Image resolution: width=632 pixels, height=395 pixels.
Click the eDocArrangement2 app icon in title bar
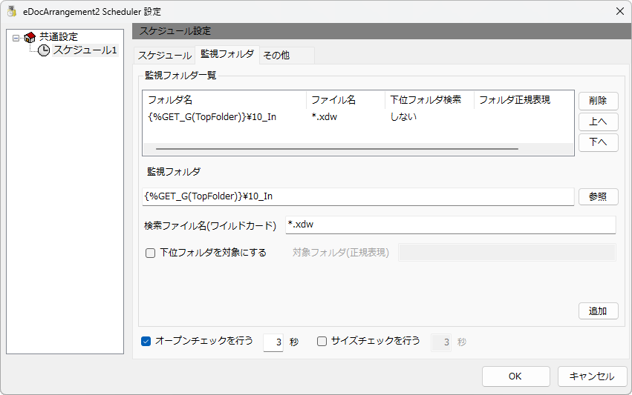(12, 11)
